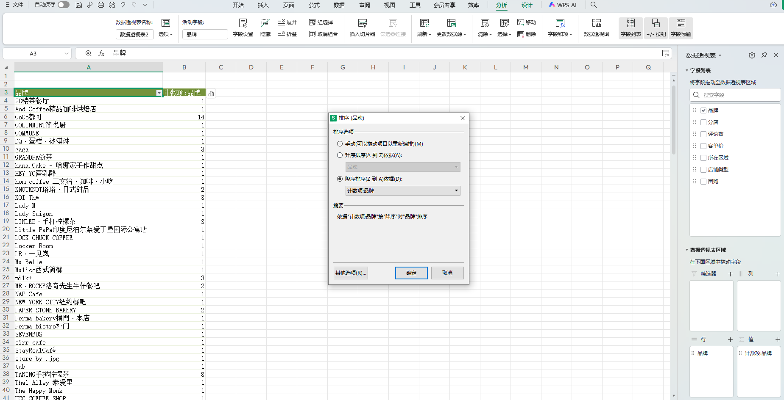
Task: Click the chart quick-analysis icon beside cell B3
Action: tap(211, 94)
